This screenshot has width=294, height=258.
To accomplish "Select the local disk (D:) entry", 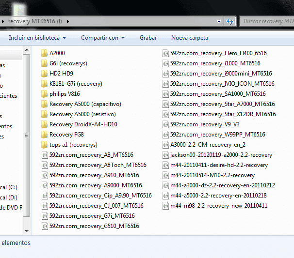I will [x=9, y=197].
